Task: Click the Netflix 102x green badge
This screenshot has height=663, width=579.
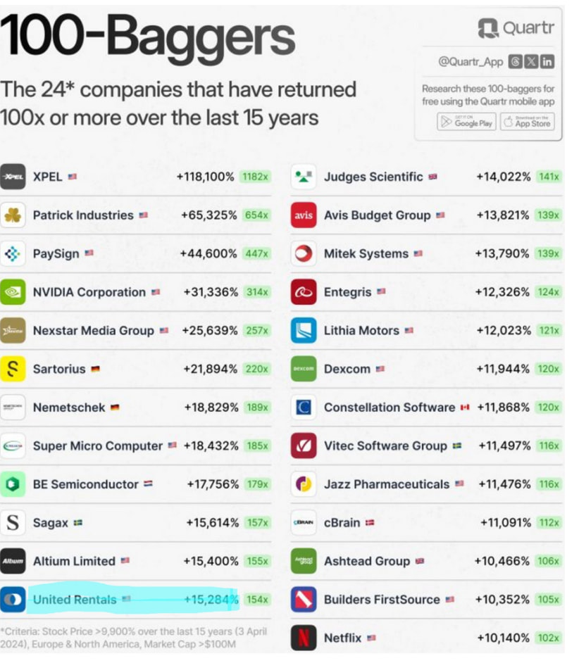Action: [548, 638]
